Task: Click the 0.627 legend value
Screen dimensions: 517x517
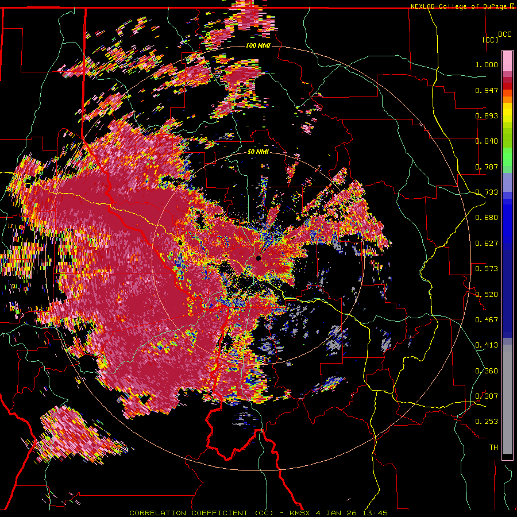Action: coord(487,244)
